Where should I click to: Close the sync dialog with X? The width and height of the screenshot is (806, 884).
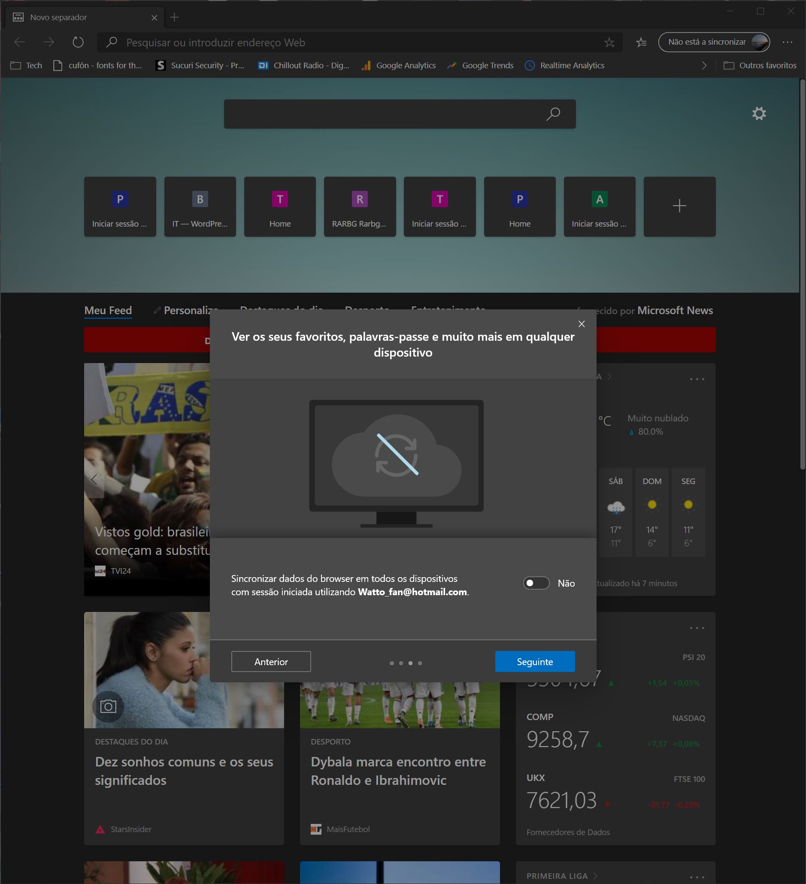click(x=582, y=324)
